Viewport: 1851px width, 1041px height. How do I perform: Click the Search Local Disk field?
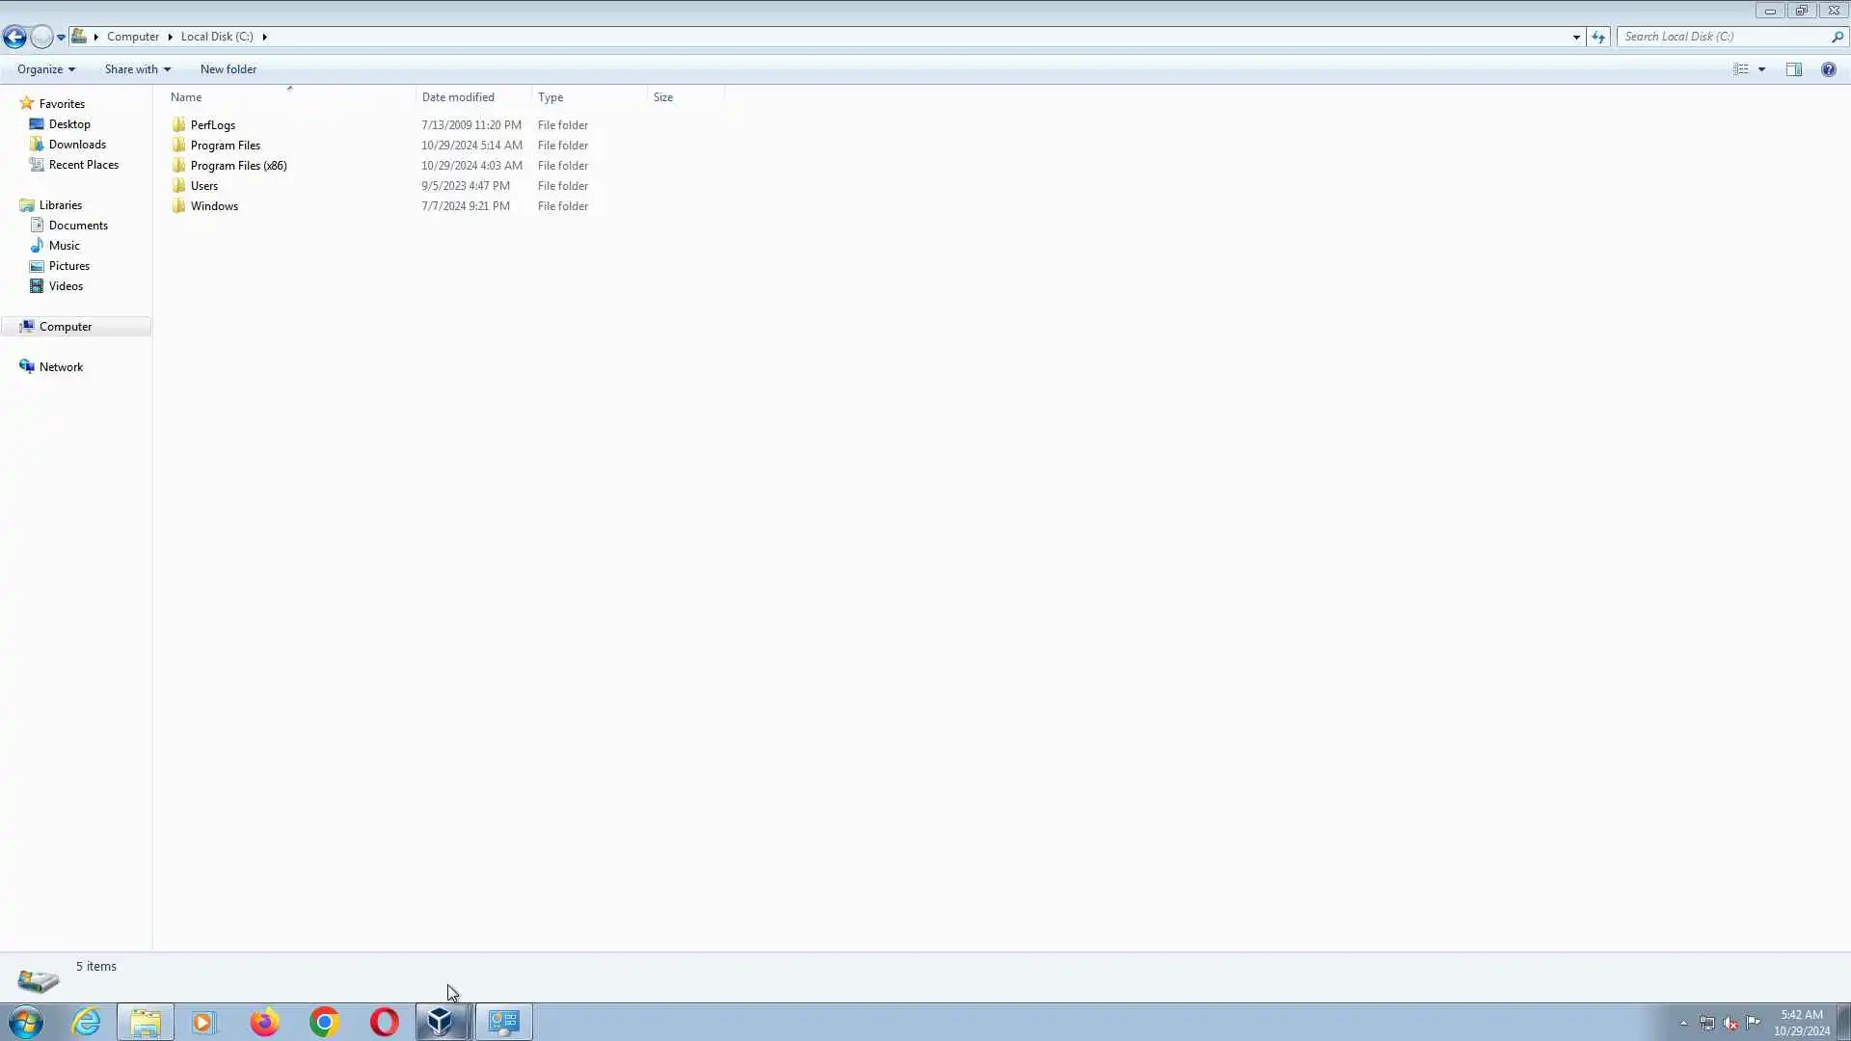click(1724, 37)
